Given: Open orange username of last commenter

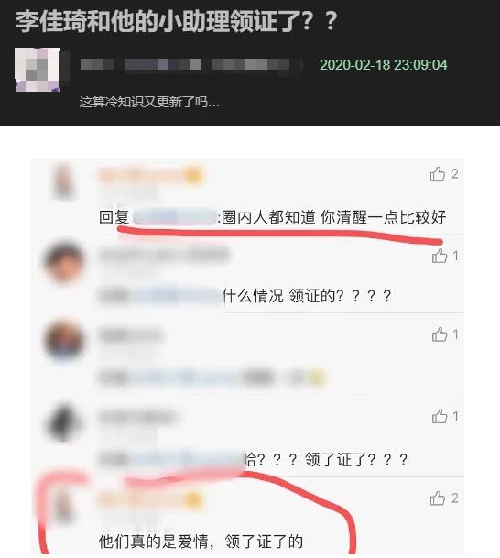Looking at the screenshot, I should coord(150,499).
